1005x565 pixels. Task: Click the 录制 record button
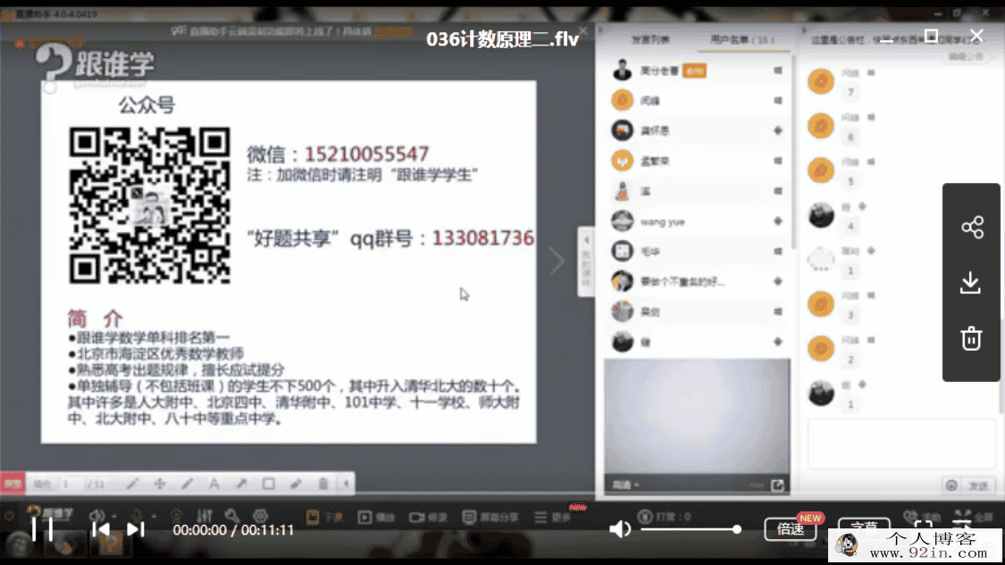pos(428,517)
